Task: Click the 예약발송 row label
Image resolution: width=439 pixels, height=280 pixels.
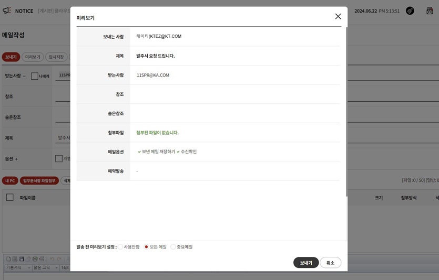Action: click(x=116, y=171)
